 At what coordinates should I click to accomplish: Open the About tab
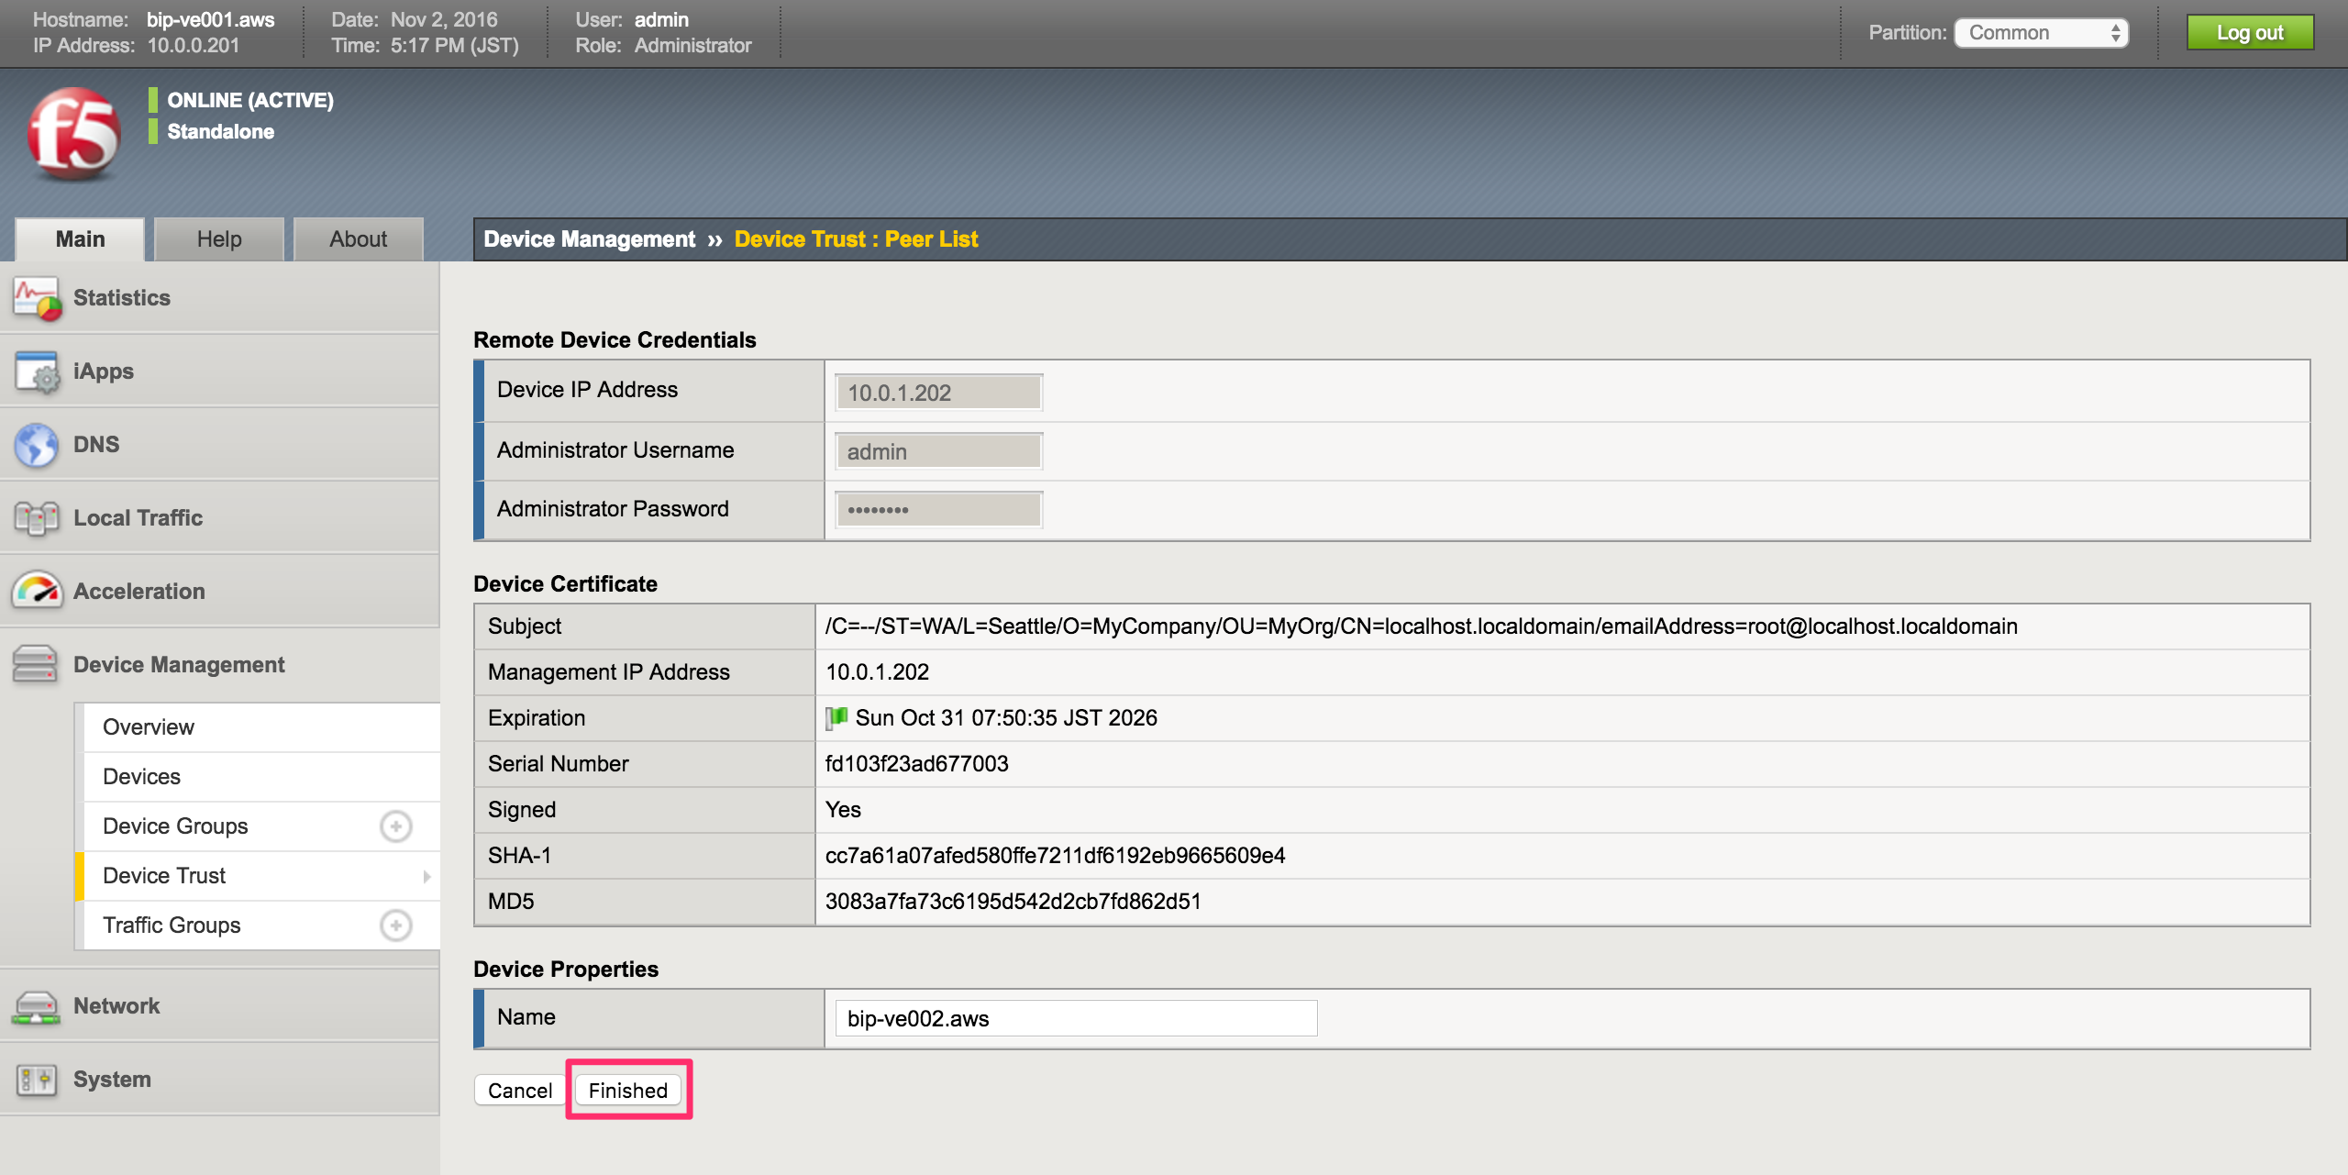[x=357, y=238]
